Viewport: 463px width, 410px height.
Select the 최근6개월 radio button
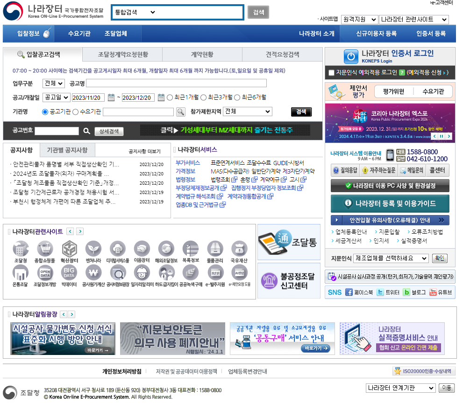click(x=237, y=97)
